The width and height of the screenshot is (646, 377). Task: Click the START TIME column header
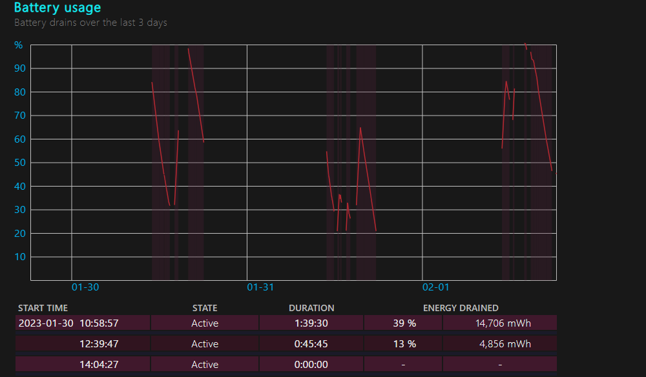pos(43,308)
